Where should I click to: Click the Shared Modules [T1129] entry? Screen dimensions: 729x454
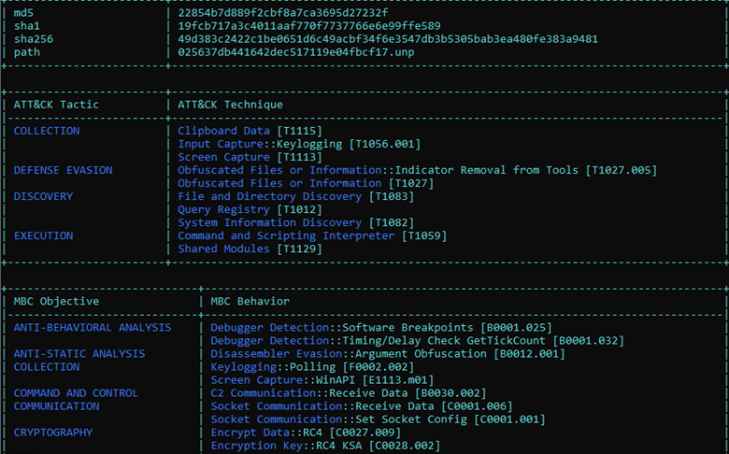click(250, 248)
